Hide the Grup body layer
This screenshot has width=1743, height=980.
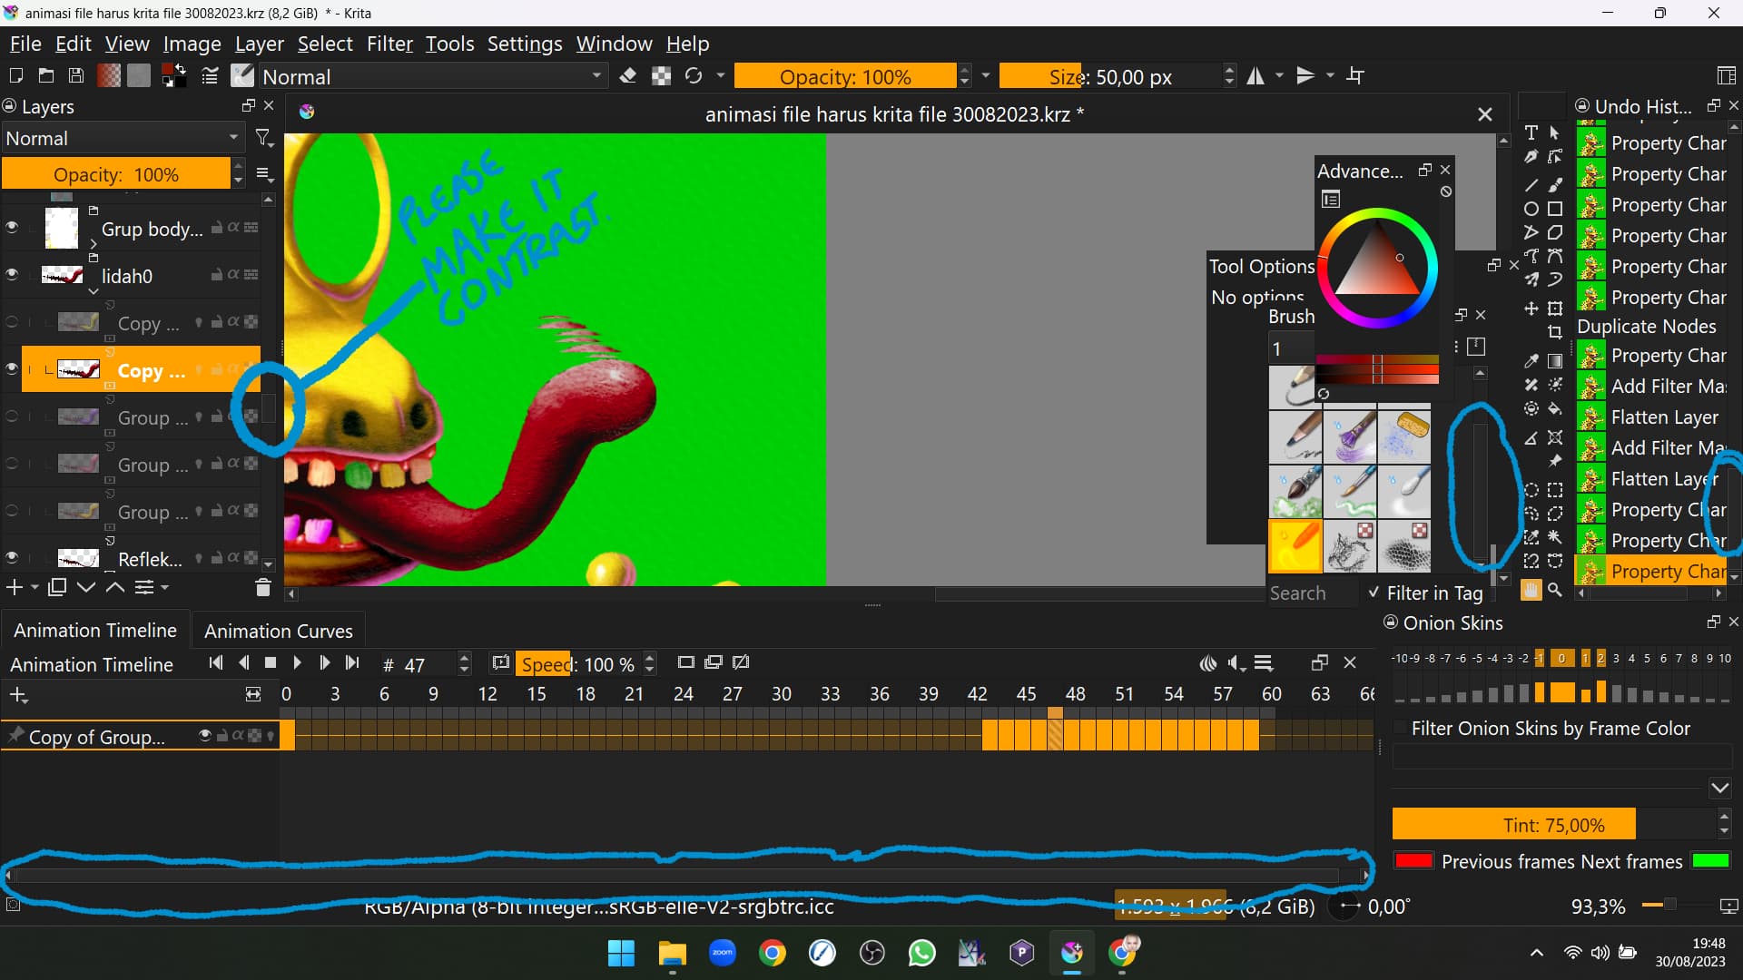point(12,227)
